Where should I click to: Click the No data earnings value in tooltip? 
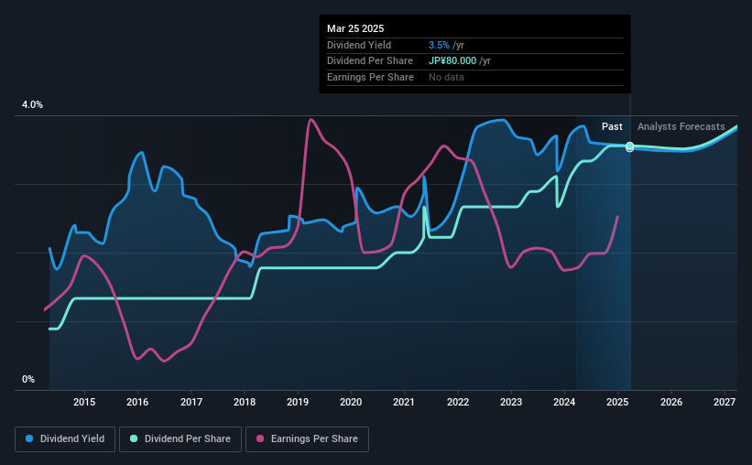click(x=446, y=77)
